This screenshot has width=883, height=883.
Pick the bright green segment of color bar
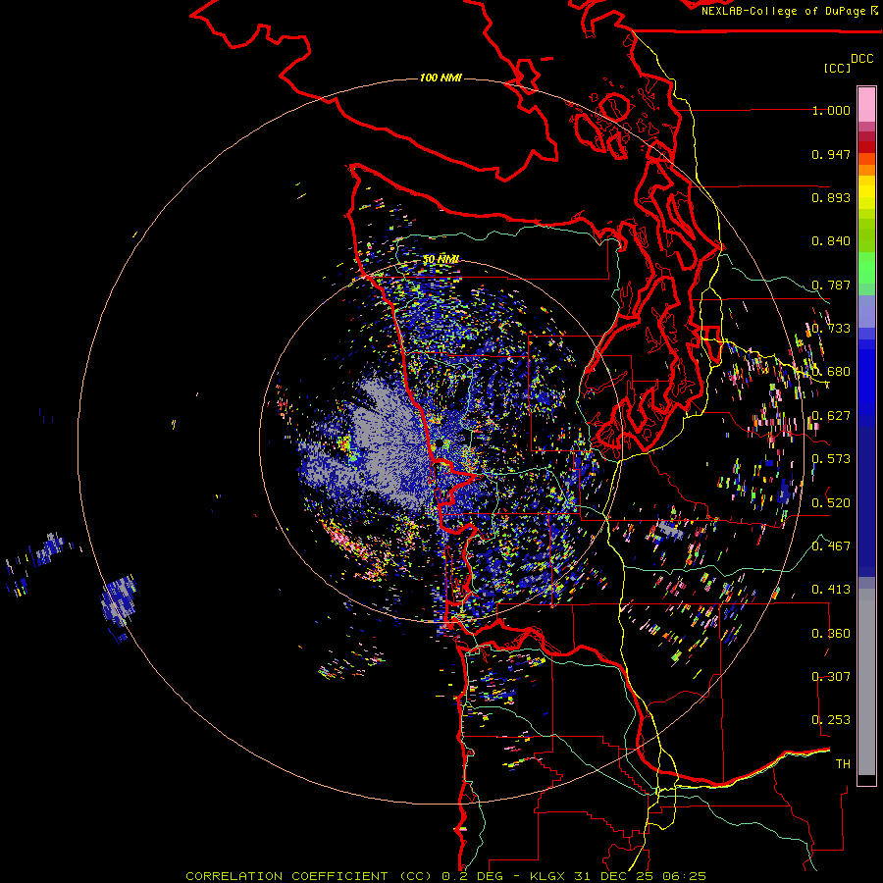866,268
